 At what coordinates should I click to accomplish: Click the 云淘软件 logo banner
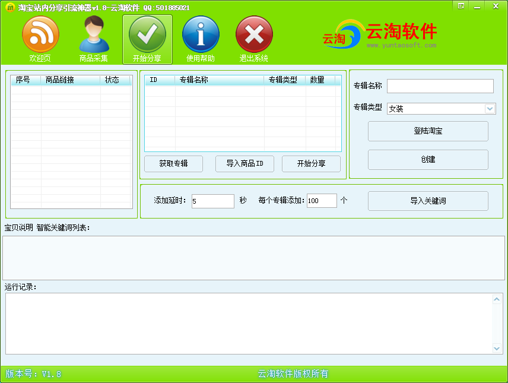click(x=380, y=34)
